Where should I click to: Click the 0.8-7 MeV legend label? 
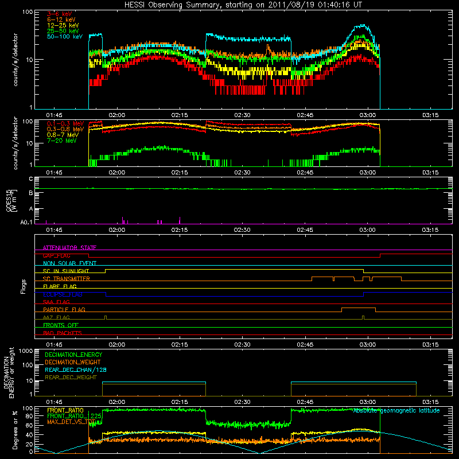[63, 135]
